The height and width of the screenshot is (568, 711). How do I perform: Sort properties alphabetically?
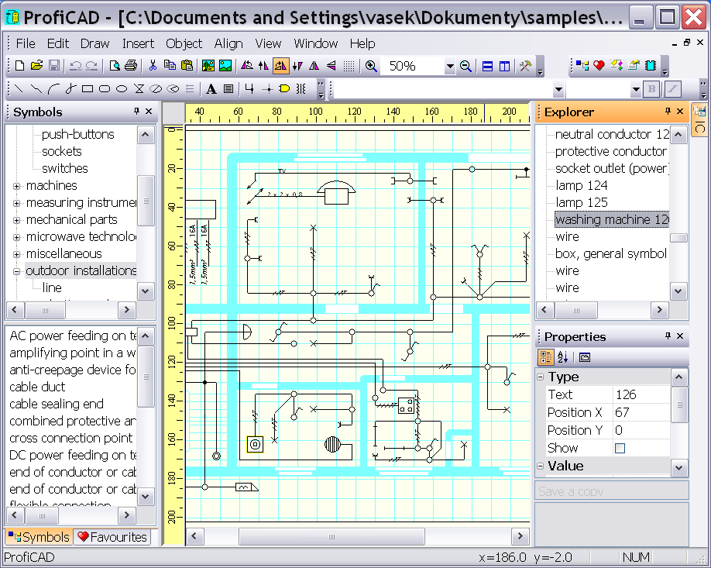click(563, 357)
